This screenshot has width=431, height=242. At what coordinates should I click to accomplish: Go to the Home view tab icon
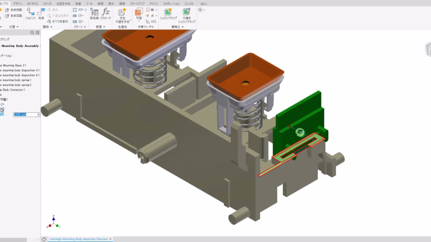point(44,239)
